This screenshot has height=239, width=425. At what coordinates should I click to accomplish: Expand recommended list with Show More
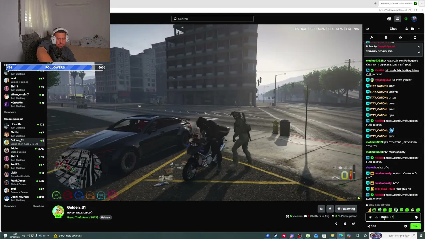click(10, 206)
